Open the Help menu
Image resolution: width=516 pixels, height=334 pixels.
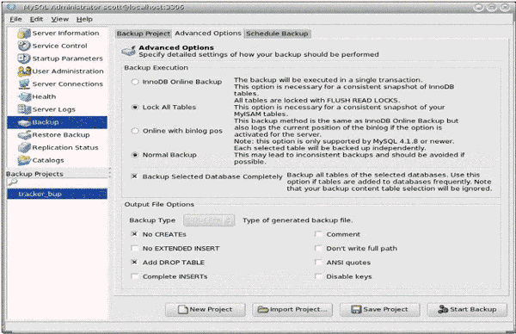[84, 19]
